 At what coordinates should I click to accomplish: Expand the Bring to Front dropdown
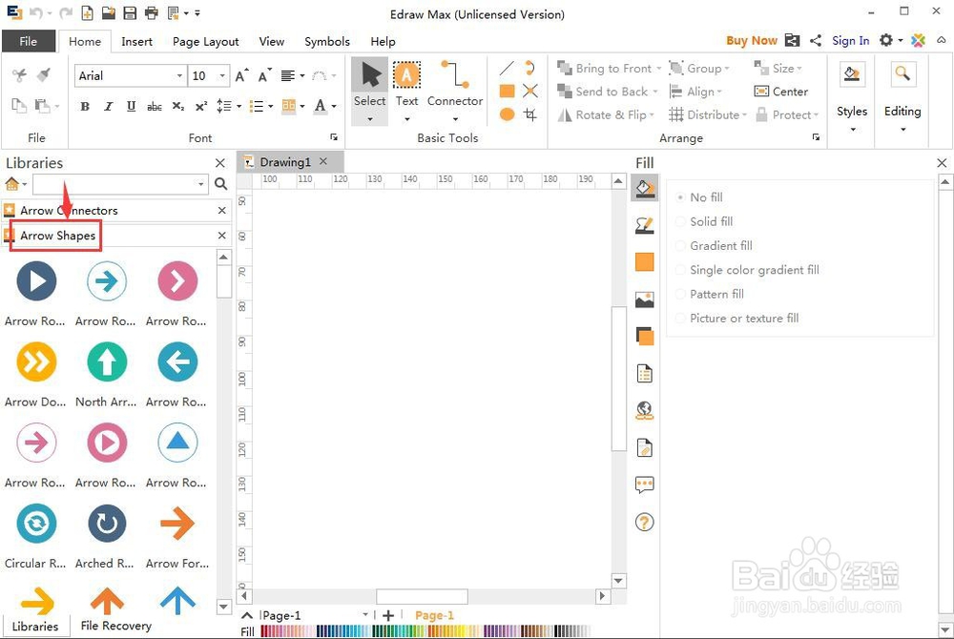tap(659, 69)
